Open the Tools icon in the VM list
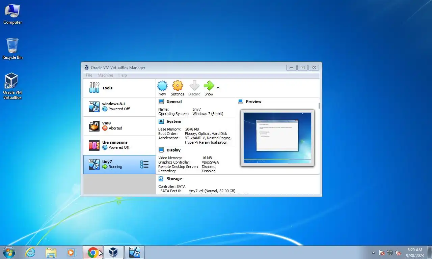The width and height of the screenshot is (432, 259). click(94, 88)
